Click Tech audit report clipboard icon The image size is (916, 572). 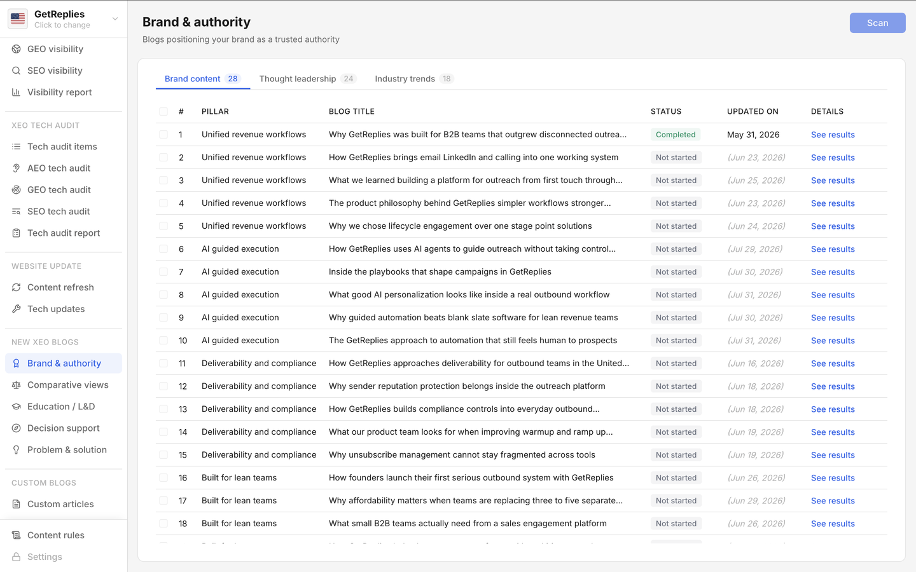tap(17, 233)
